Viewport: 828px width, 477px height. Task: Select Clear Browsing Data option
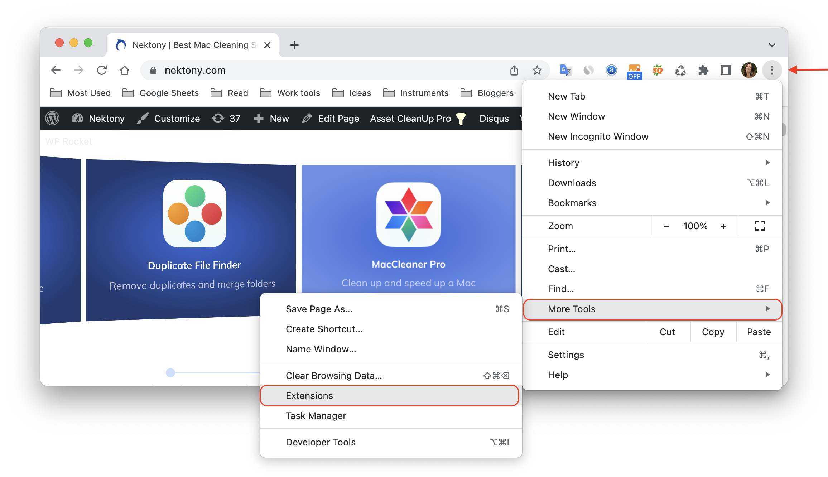[391, 376]
